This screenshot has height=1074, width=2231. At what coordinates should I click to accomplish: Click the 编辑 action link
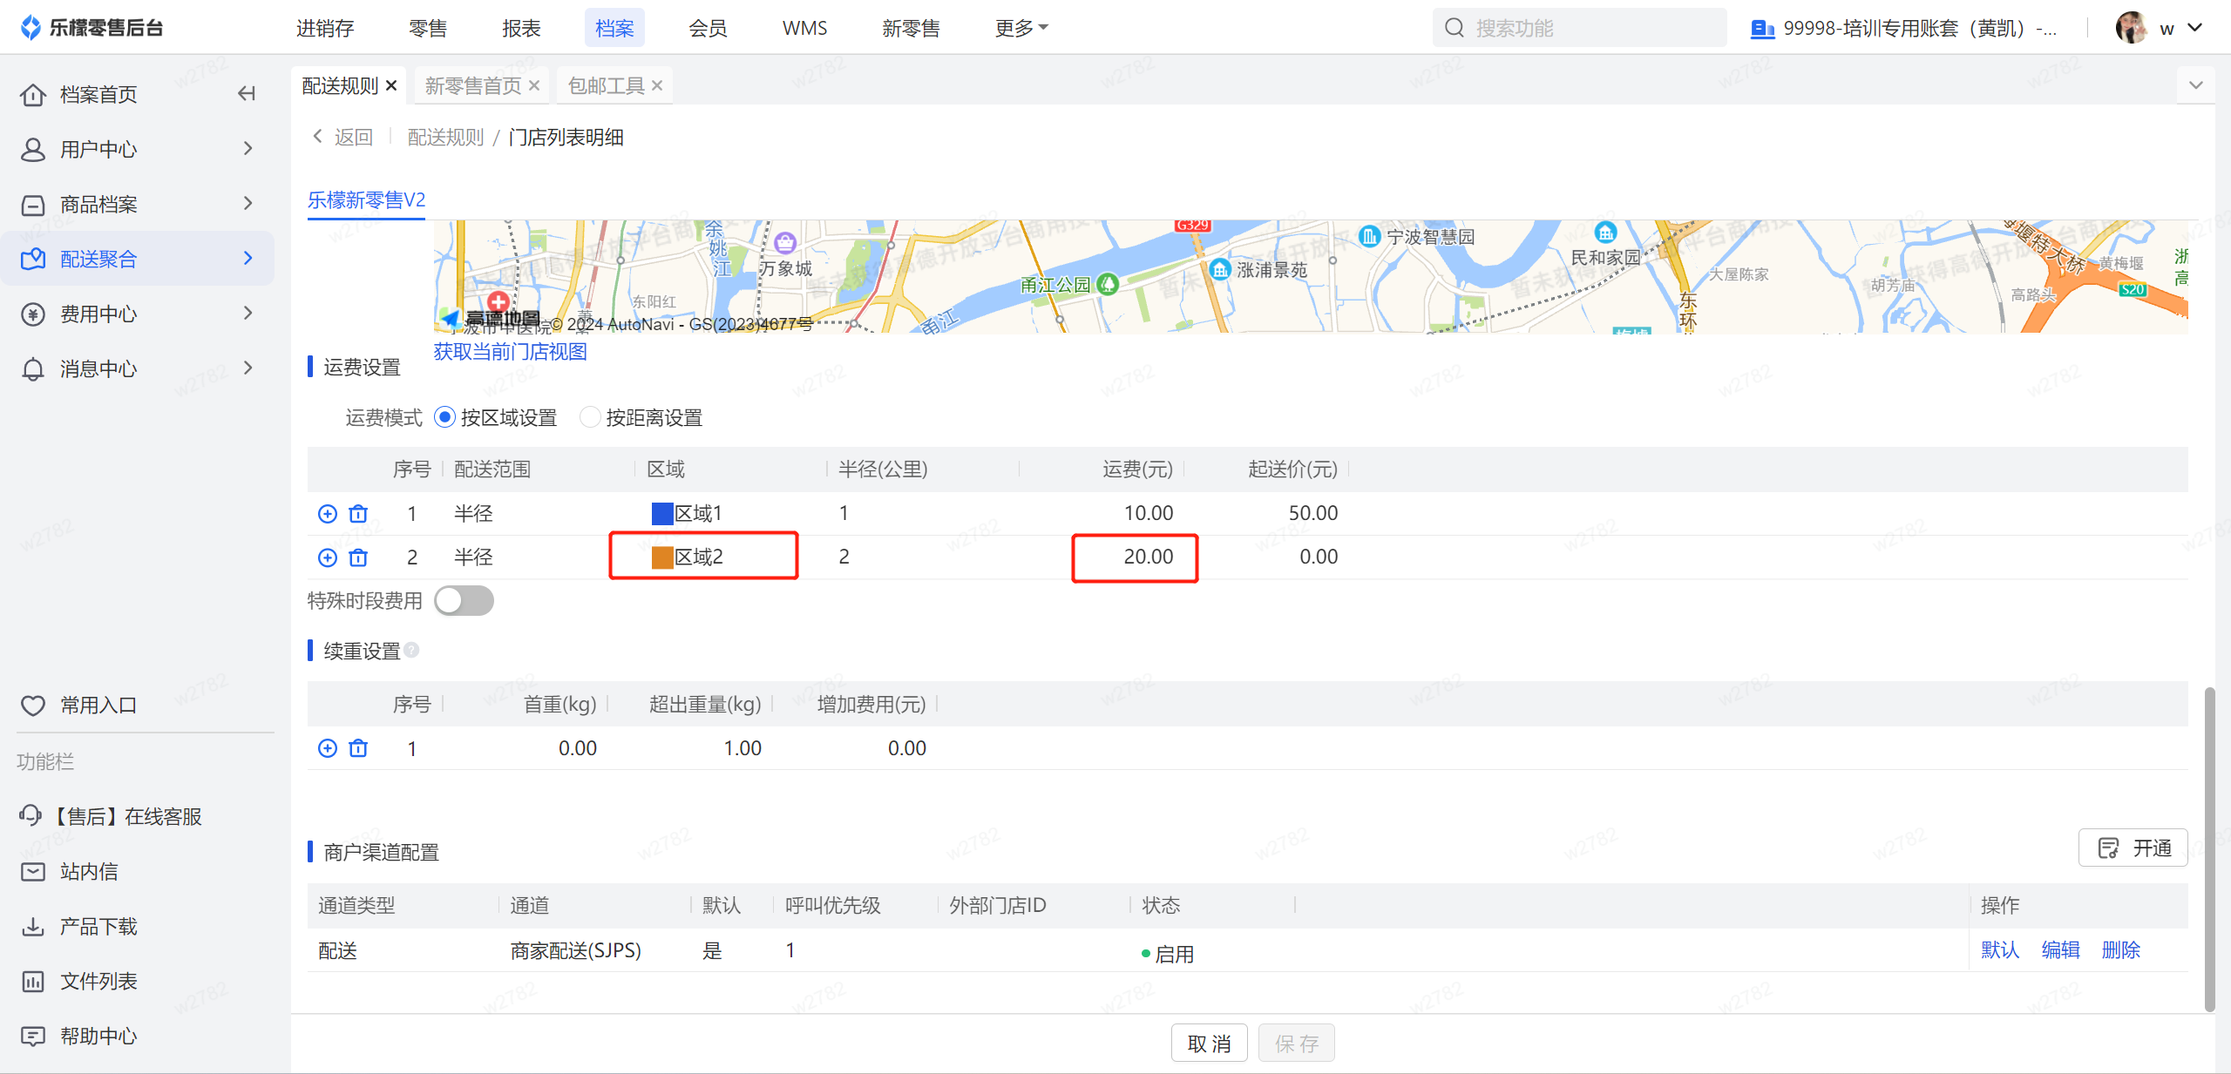pos(2060,950)
